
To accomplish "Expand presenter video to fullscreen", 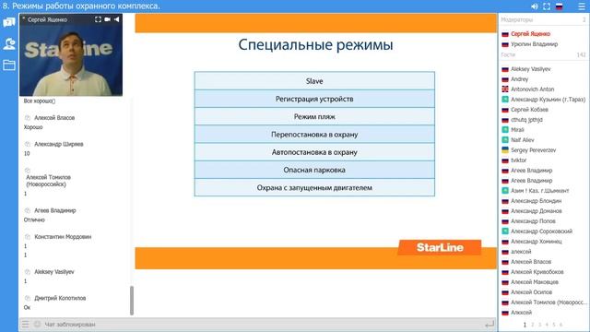I will pyautogui.click(x=98, y=19).
